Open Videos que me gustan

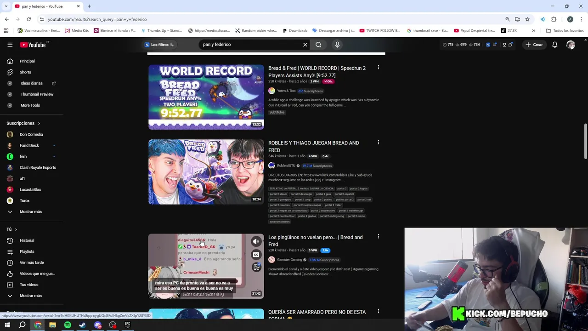point(37,274)
